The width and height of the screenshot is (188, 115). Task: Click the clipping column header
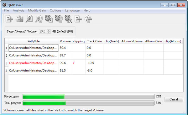(79, 41)
